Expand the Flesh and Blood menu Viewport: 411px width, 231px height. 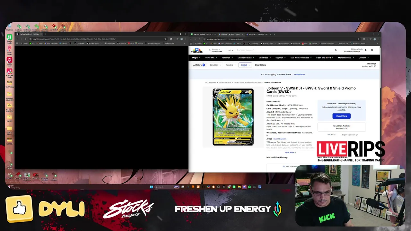(x=325, y=58)
